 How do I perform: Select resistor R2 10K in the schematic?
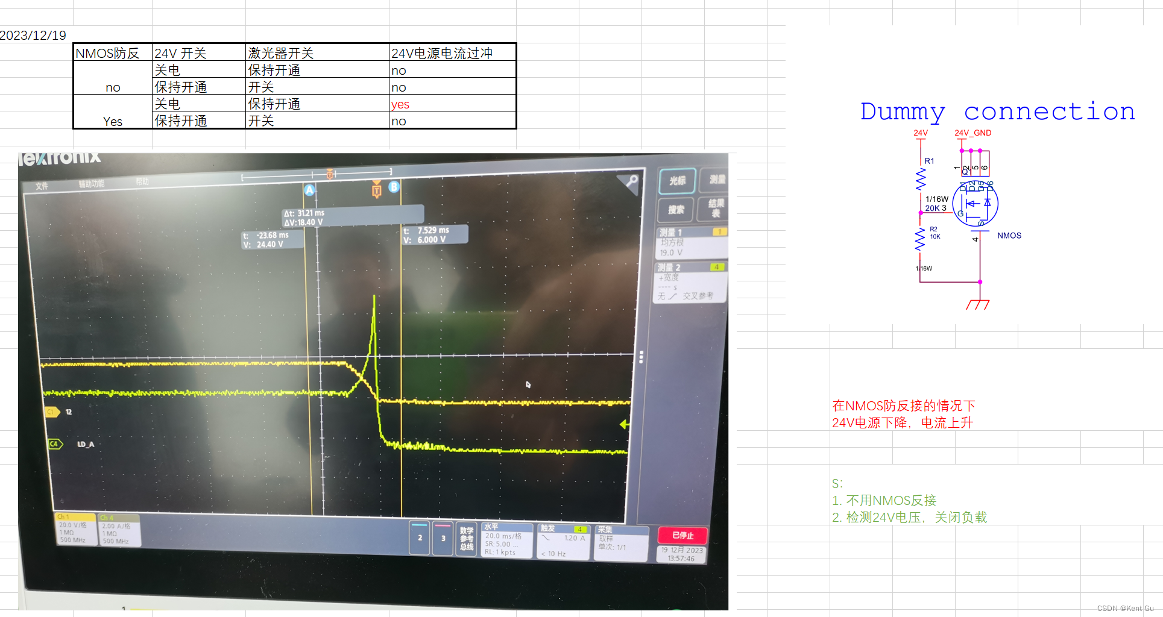tap(921, 239)
